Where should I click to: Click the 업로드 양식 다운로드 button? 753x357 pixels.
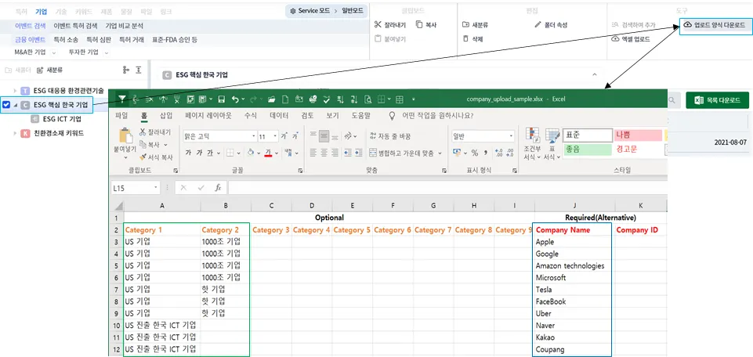(x=715, y=24)
